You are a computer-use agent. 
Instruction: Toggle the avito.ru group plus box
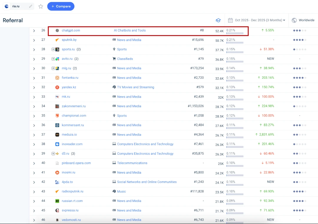(x=53, y=59)
